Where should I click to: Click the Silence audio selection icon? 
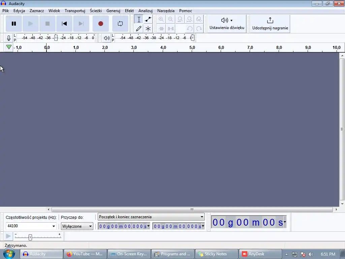click(x=170, y=29)
